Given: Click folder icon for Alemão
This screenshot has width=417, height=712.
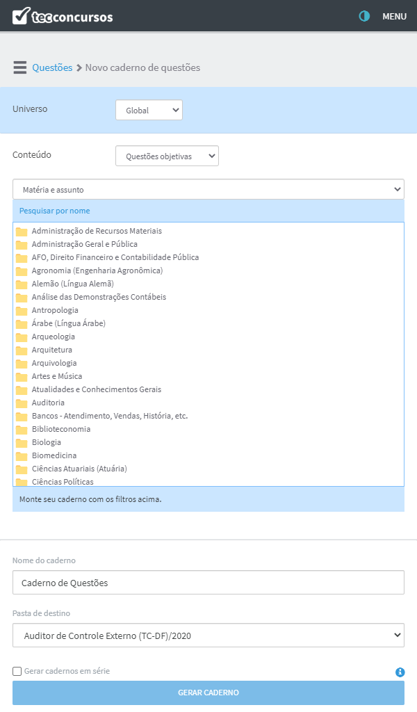Looking at the screenshot, I should point(22,284).
